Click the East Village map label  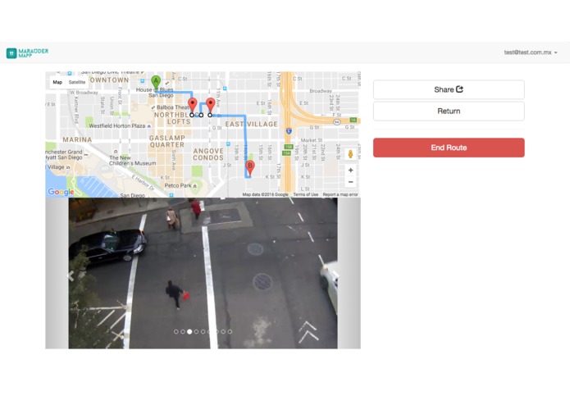(251, 125)
